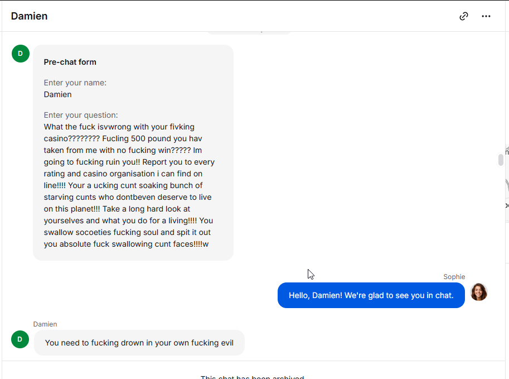Click the green D avatar beside Pre-chat form
This screenshot has height=379, width=509.
(21, 54)
